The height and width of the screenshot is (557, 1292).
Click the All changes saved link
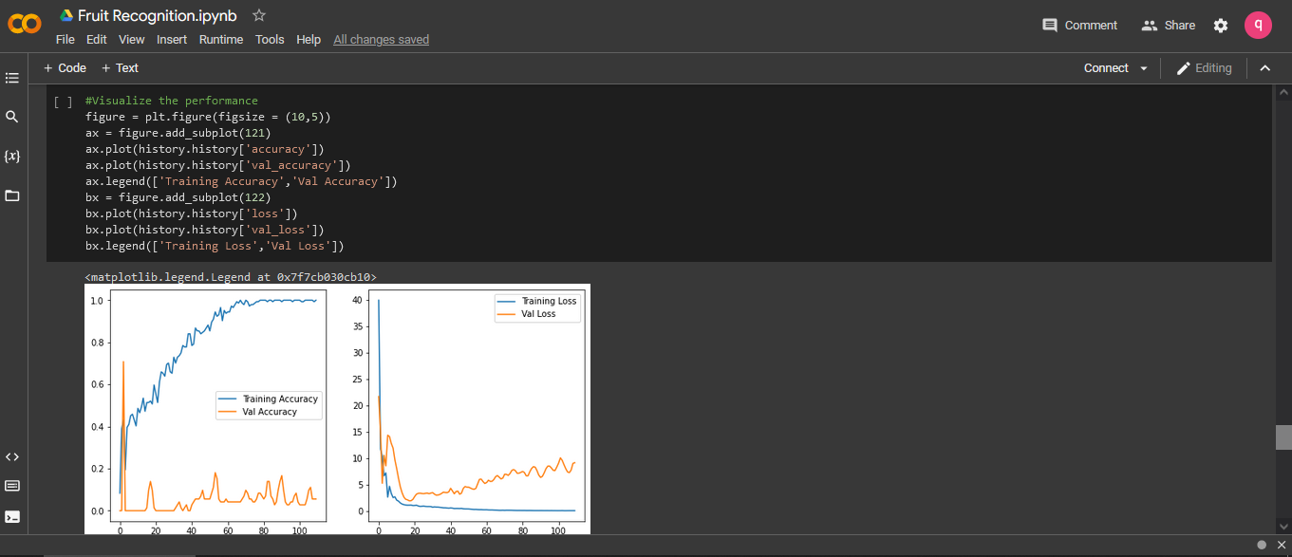point(381,40)
